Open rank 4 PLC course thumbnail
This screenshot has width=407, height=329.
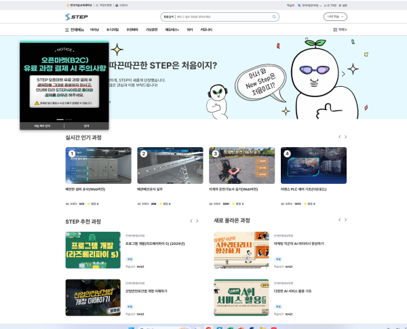[313, 166]
